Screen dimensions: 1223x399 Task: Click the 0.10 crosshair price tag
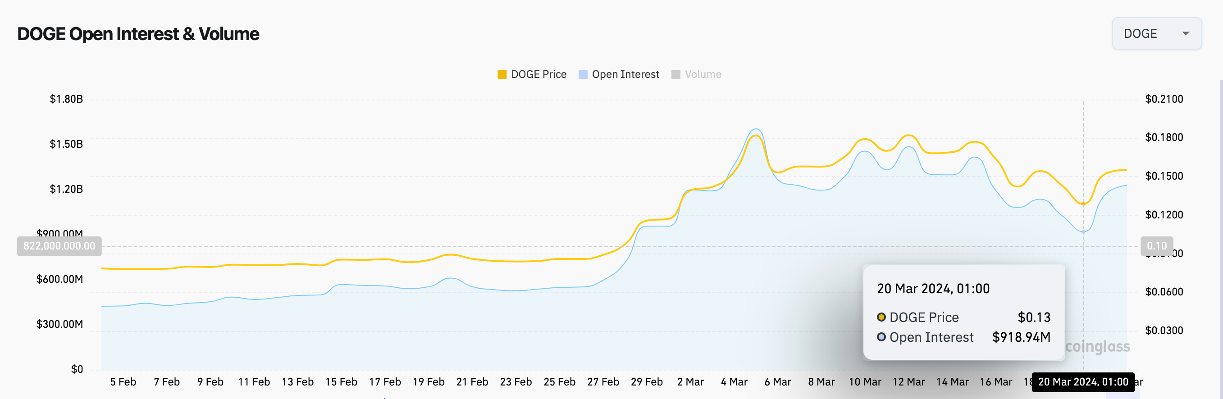point(1156,246)
